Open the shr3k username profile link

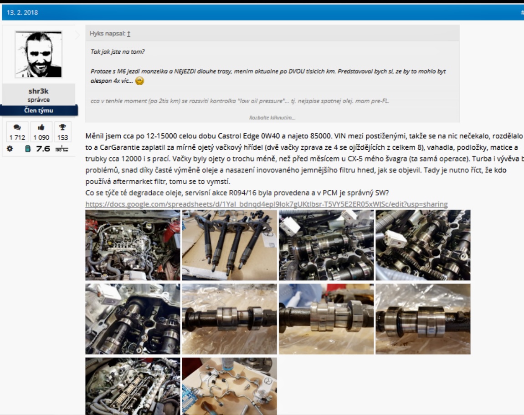[38, 91]
